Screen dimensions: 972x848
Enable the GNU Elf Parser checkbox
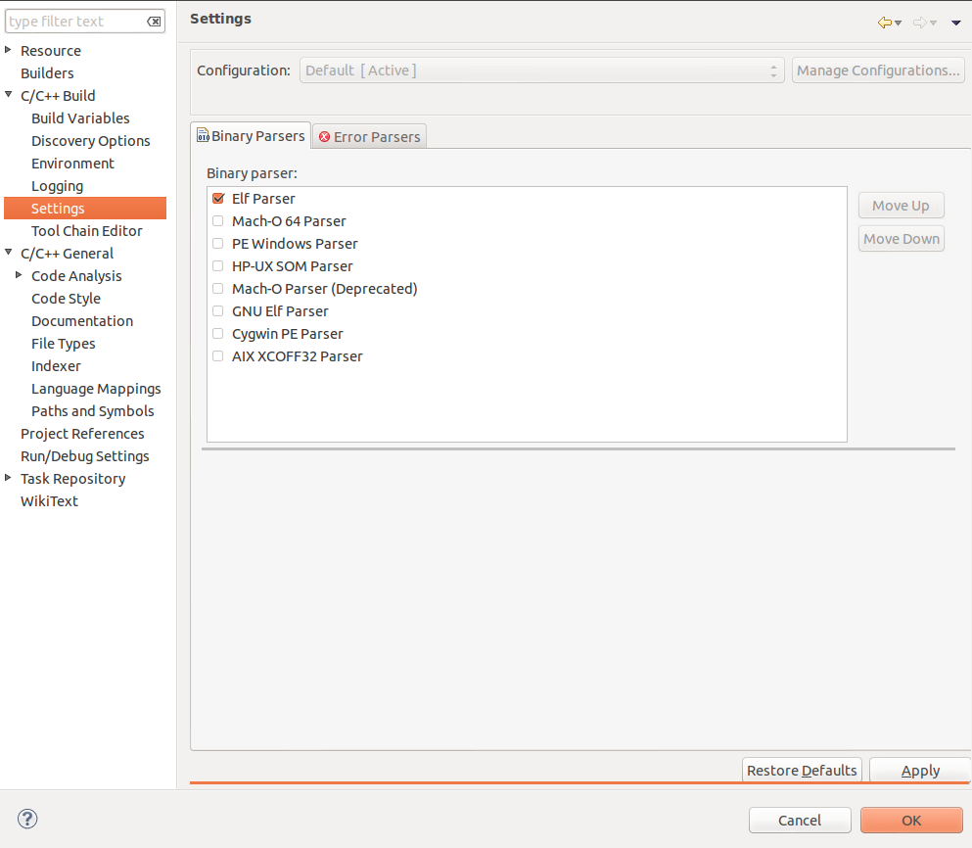217,310
